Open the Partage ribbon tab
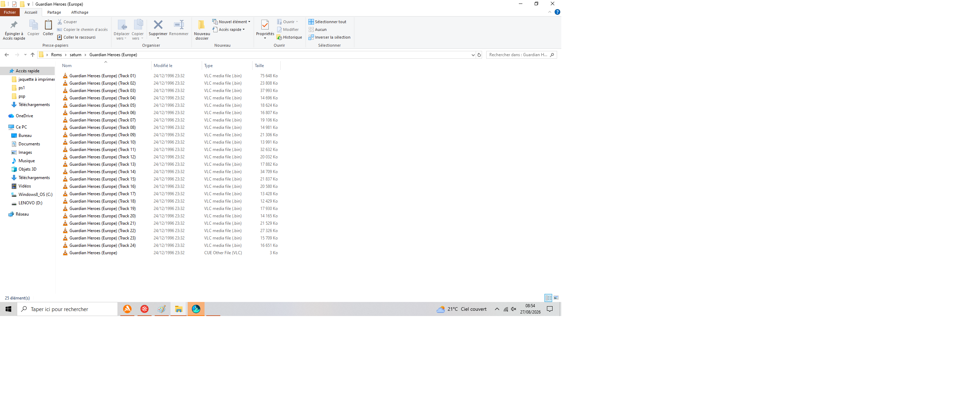Viewport: 970px width, 408px height. click(x=54, y=12)
